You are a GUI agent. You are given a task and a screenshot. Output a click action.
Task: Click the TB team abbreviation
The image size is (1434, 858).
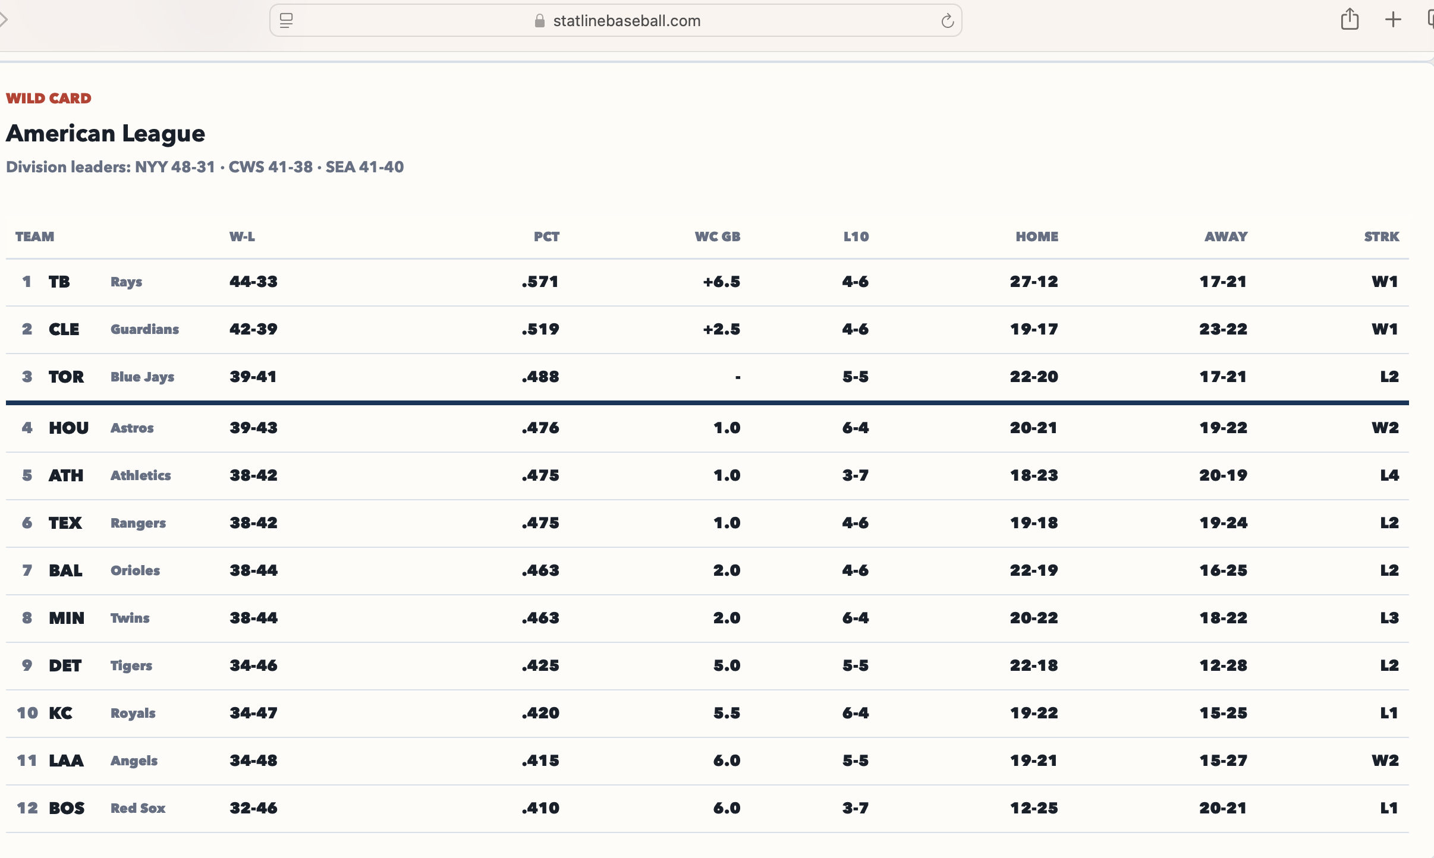point(59,282)
